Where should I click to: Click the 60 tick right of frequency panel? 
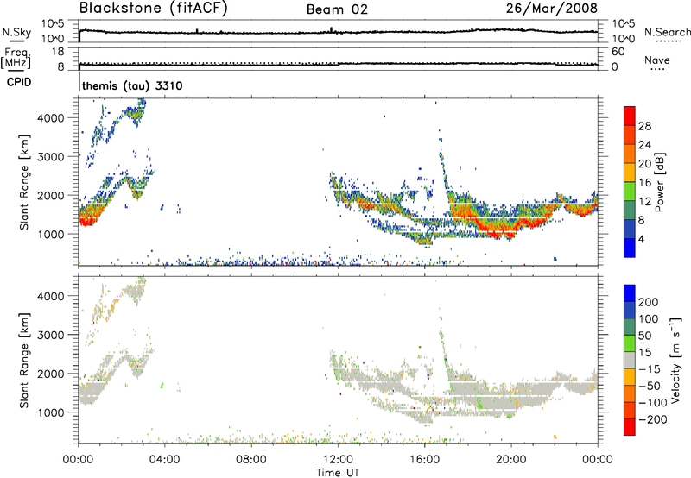click(x=618, y=52)
